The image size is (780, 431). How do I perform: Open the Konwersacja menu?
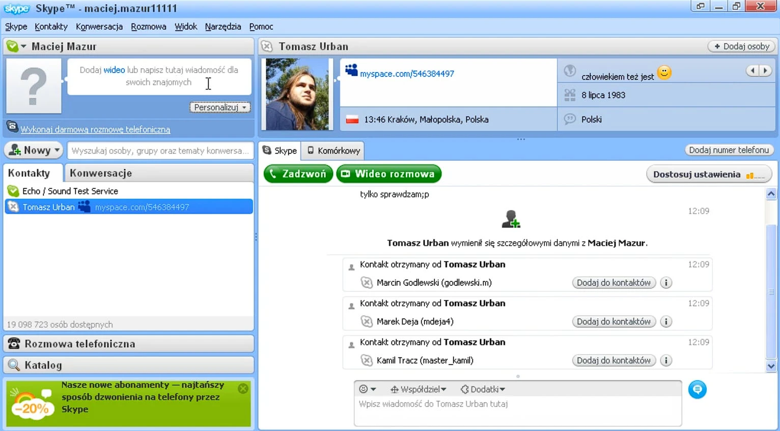pyautogui.click(x=99, y=26)
